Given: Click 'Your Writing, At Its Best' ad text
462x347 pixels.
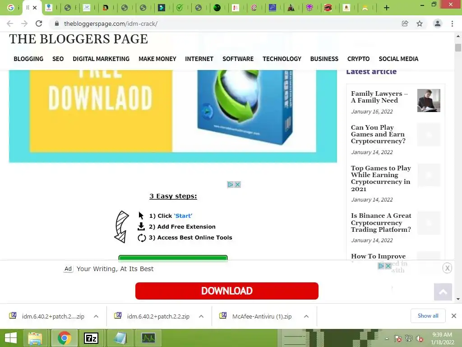Looking at the screenshot, I should tap(115, 269).
